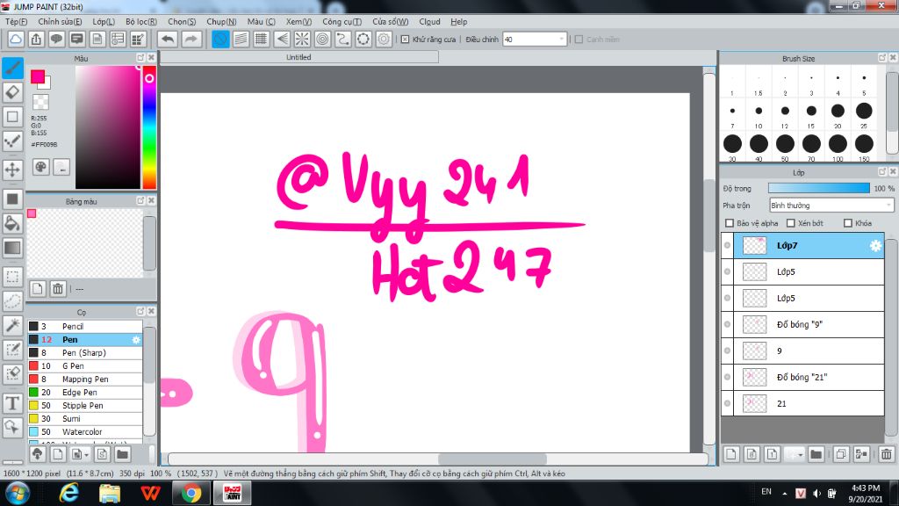Select the Watercolor brush

pos(85,432)
